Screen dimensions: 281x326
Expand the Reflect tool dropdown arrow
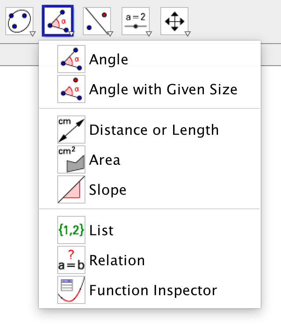[x=110, y=33]
